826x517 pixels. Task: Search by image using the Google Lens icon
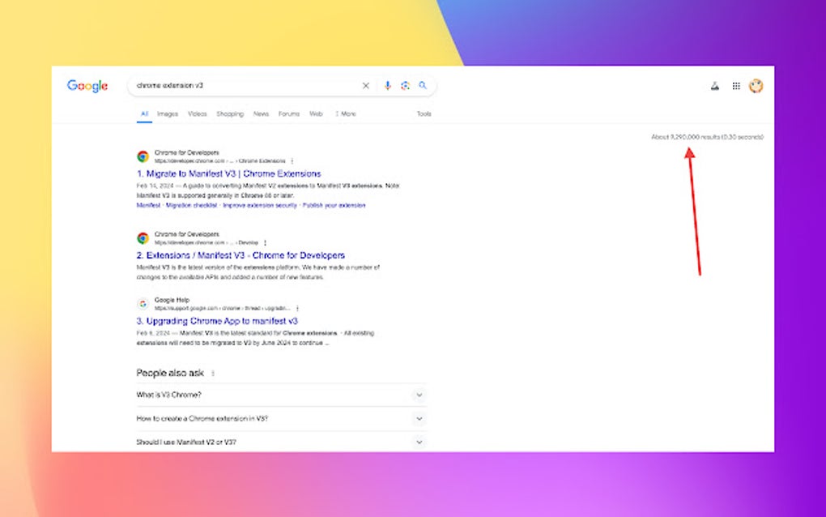[405, 85]
